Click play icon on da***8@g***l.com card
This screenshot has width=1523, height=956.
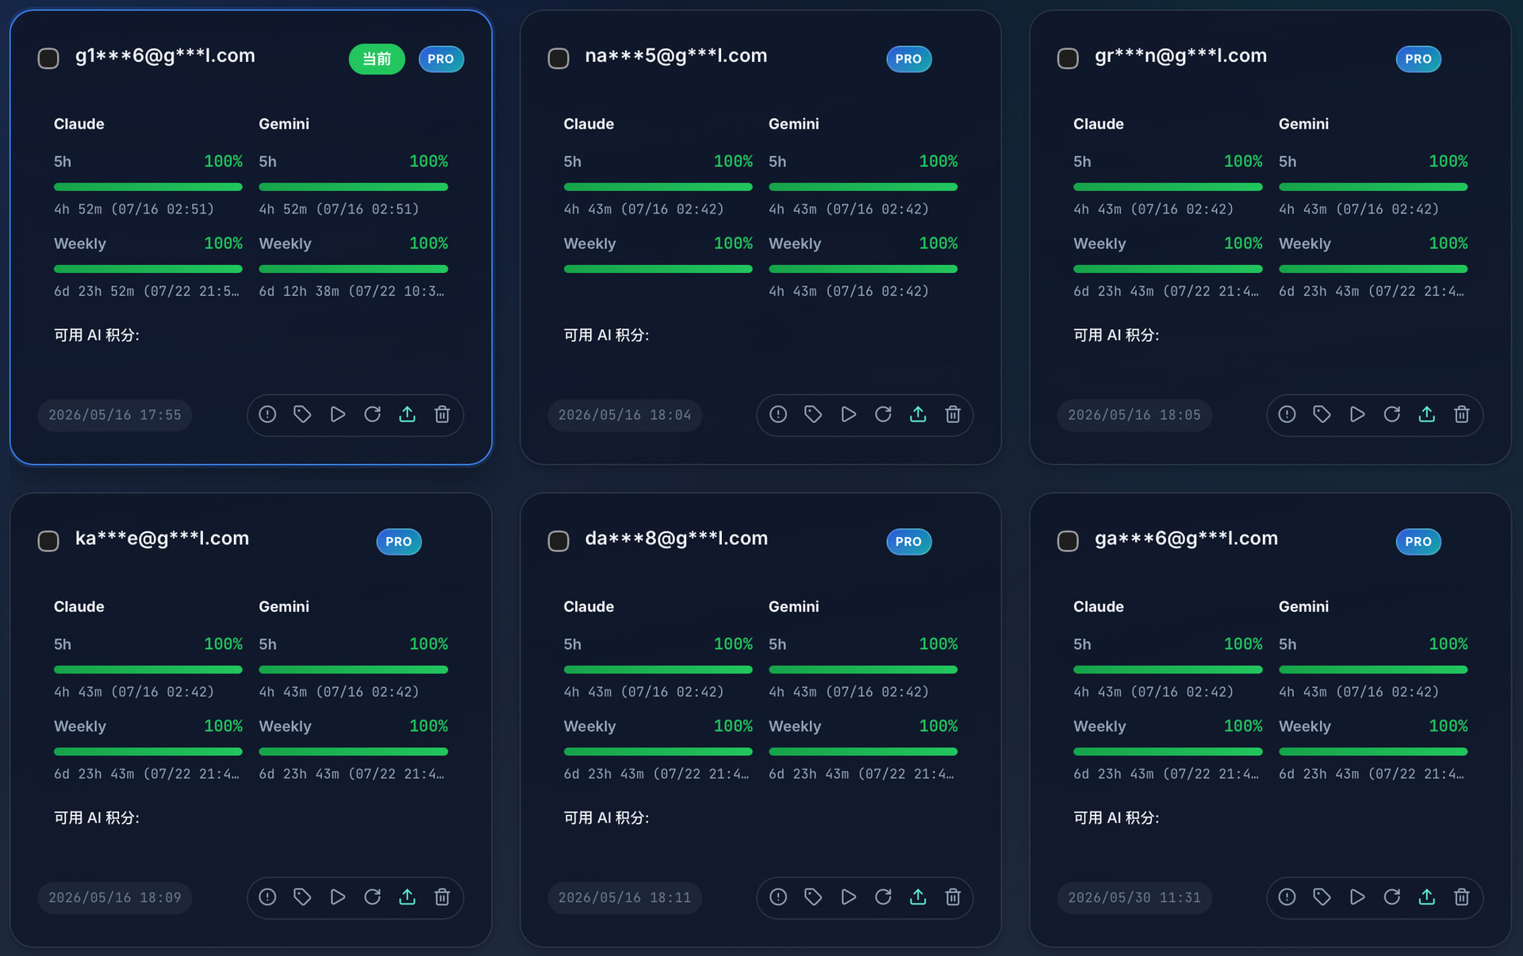[848, 896]
